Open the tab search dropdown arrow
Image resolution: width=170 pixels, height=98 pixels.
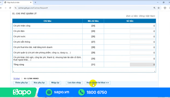pyautogui.click(x=1, y=3)
